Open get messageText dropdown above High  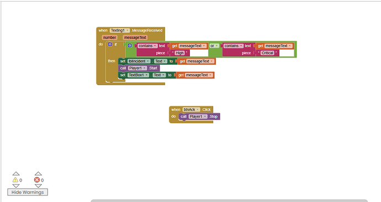(193, 46)
